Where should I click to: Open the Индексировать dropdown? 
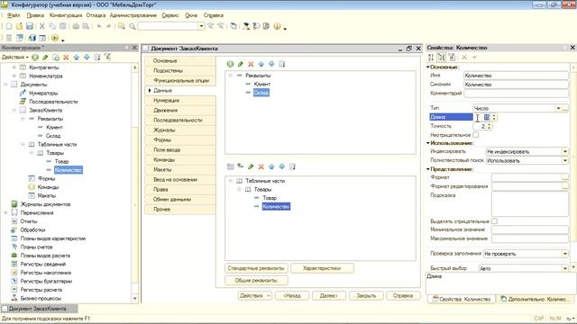pyautogui.click(x=565, y=151)
